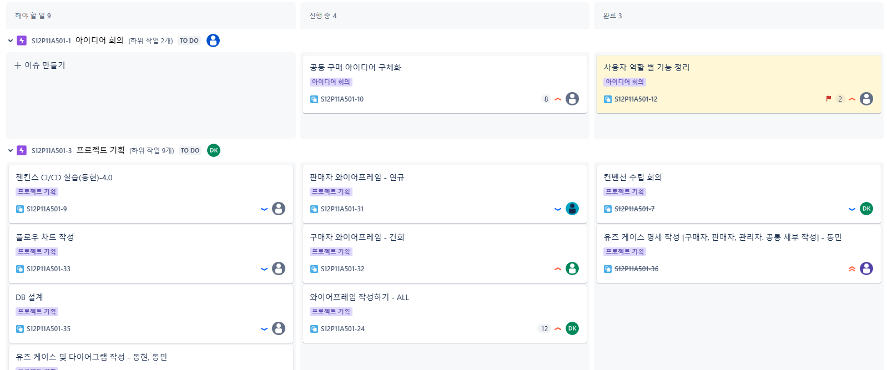887x370 pixels.
Task: Open TO DO status of 아이디어 회의 epic
Action: (189, 40)
